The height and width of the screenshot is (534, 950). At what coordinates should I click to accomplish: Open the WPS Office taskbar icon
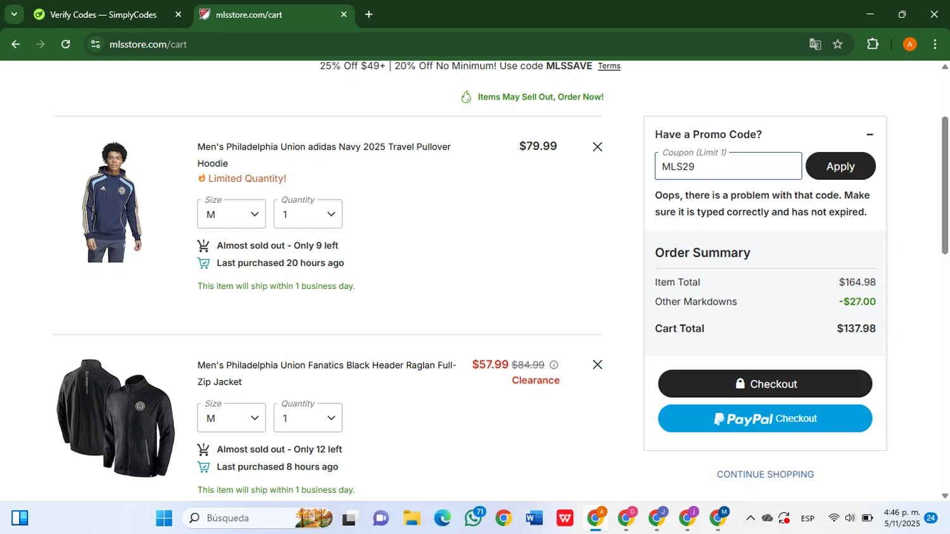[x=565, y=518]
